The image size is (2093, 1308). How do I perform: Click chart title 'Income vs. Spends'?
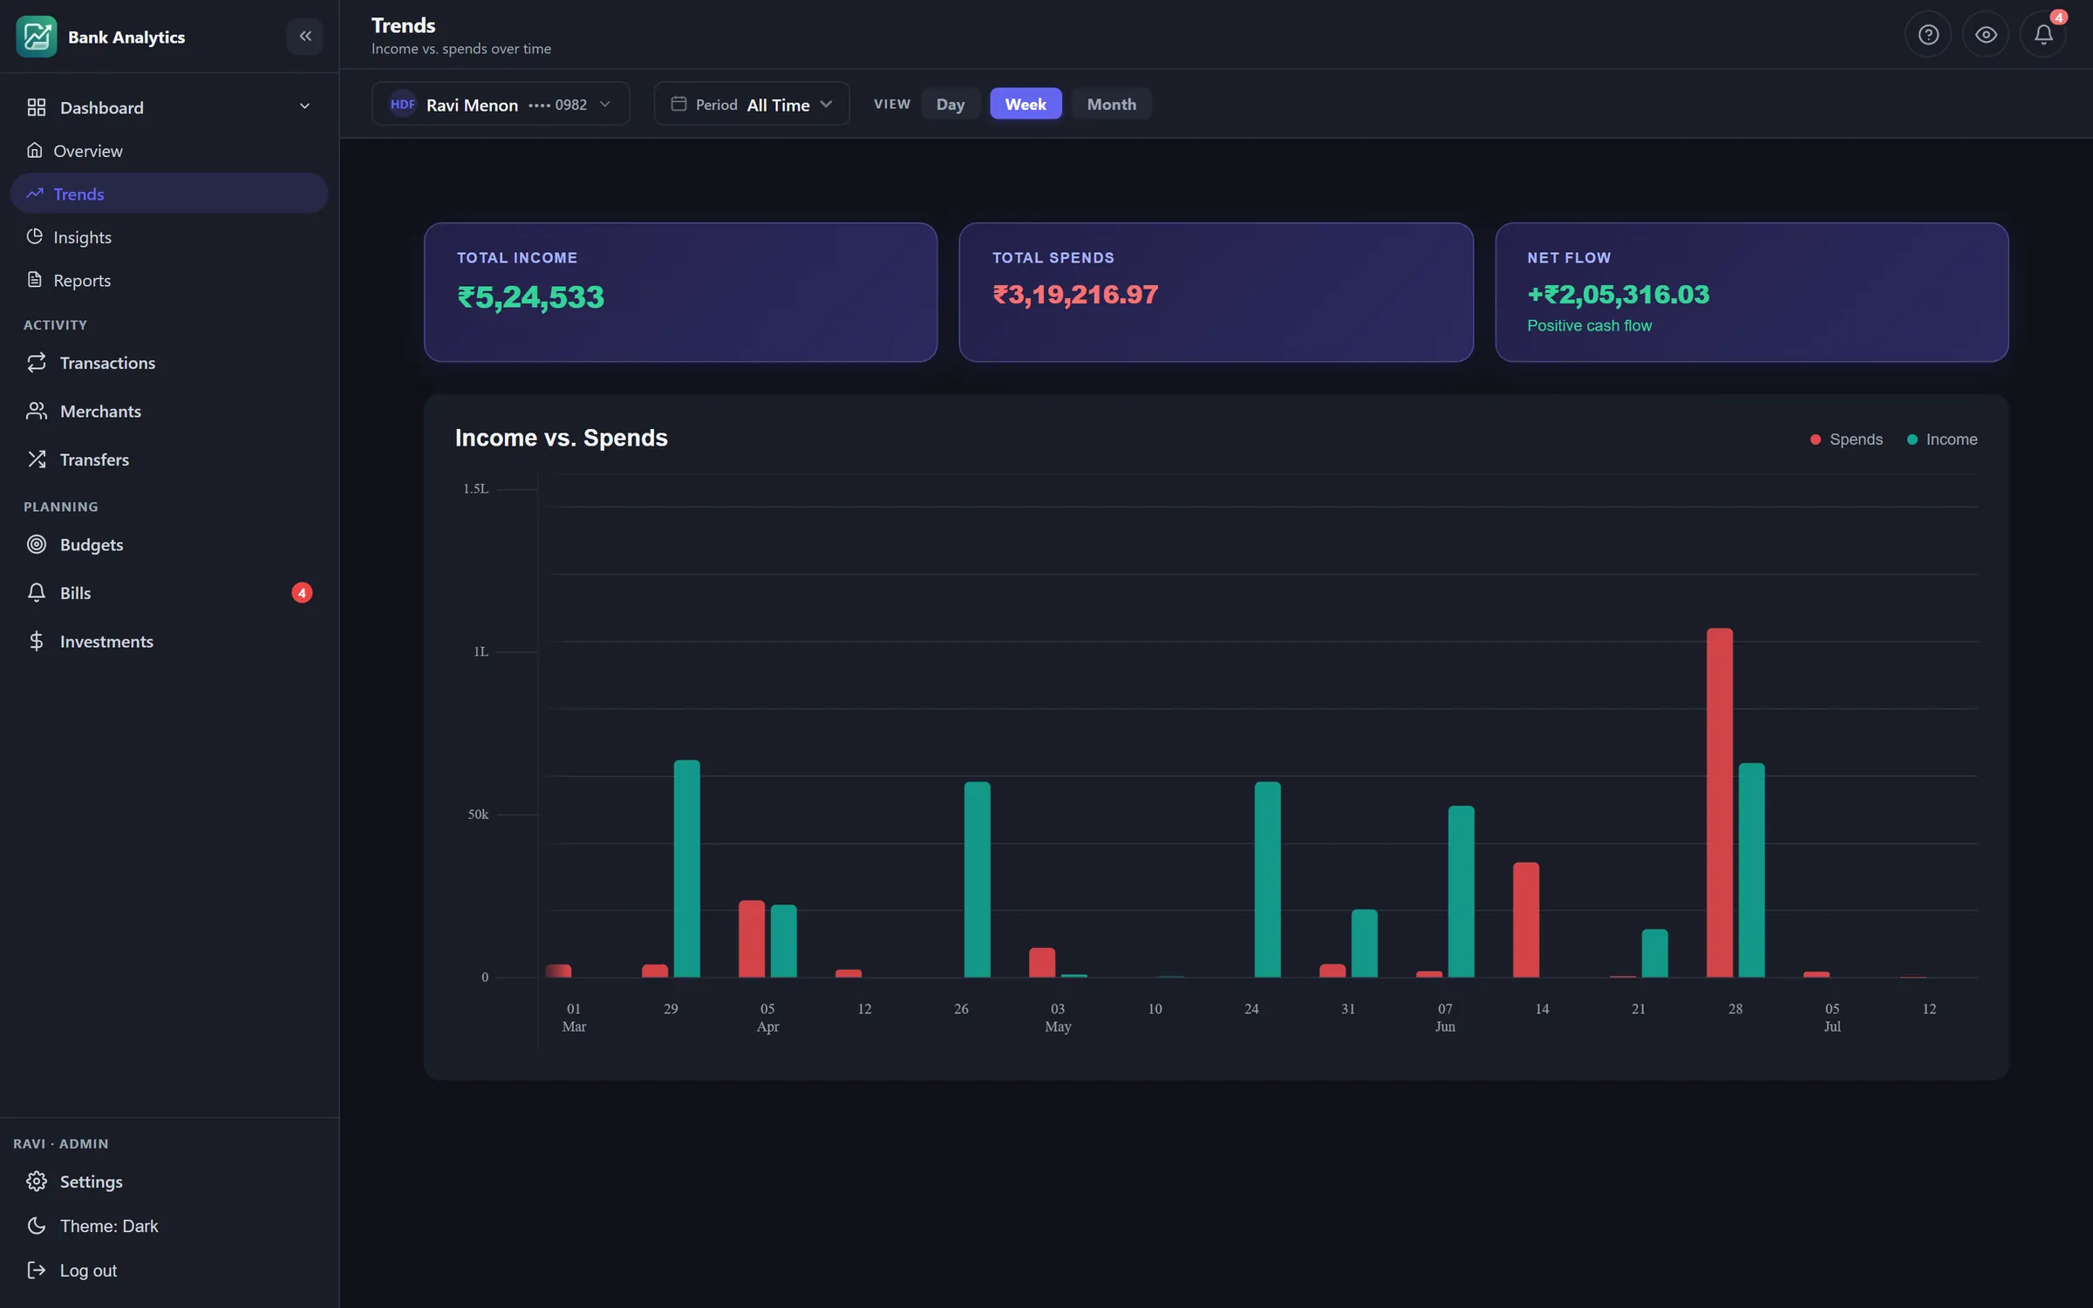562,438
